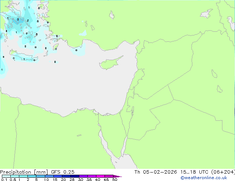Click the weatheronline.co.uk copyright link
This screenshot has width=235, height=181.
point(203,178)
